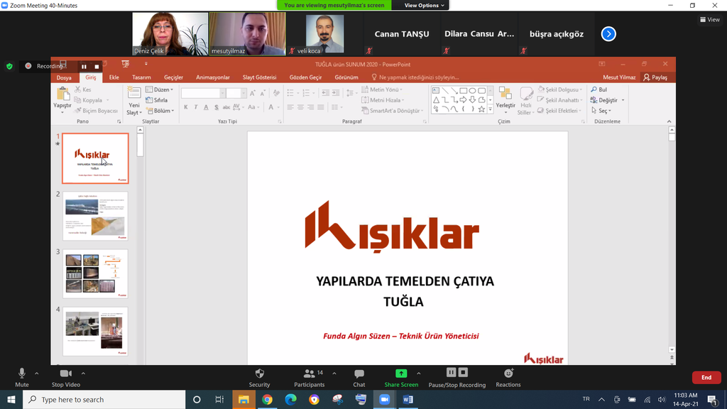Click the Yapıştır paste icon
This screenshot has height=409, width=727.
coord(62,94)
